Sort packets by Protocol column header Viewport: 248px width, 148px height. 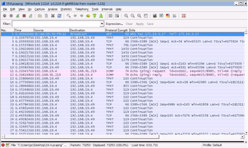click(111, 30)
